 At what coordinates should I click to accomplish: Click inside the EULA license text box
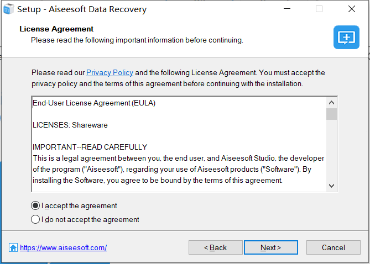coord(179,144)
